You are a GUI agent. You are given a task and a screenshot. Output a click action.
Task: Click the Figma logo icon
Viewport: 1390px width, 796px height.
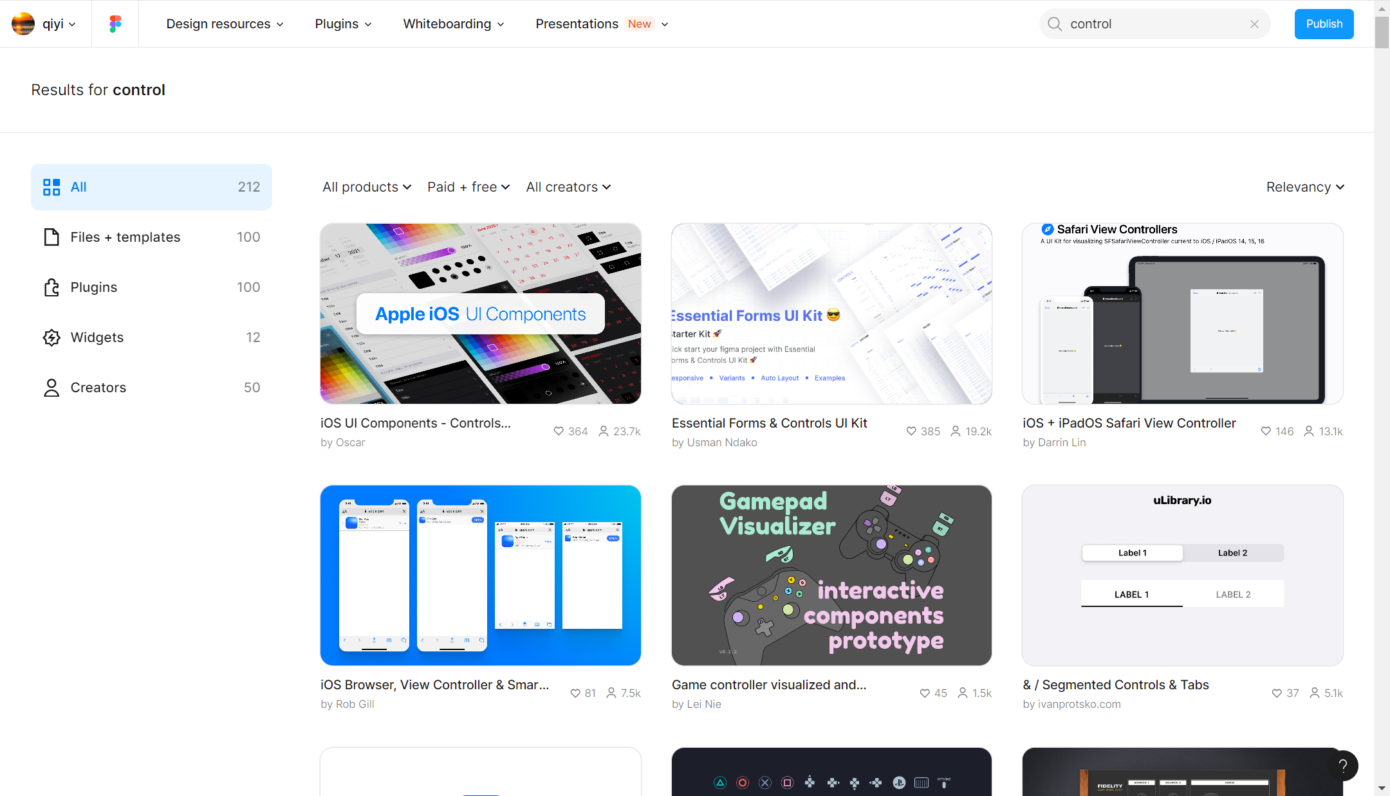[116, 24]
